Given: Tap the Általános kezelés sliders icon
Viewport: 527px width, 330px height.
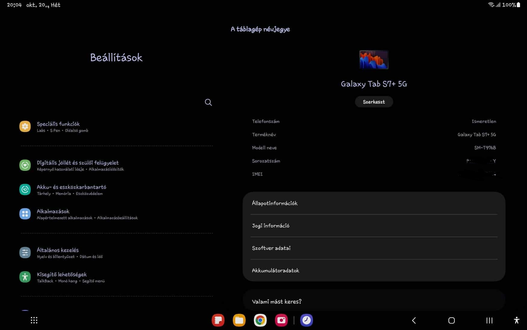Looking at the screenshot, I should (x=25, y=253).
